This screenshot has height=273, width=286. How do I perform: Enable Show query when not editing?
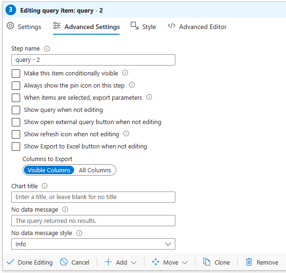pyautogui.click(x=16, y=110)
